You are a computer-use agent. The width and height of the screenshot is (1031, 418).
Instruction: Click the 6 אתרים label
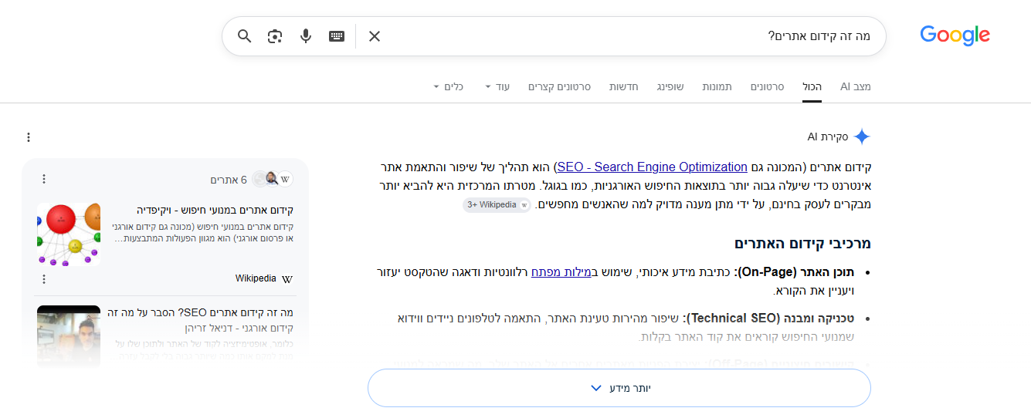point(229,180)
